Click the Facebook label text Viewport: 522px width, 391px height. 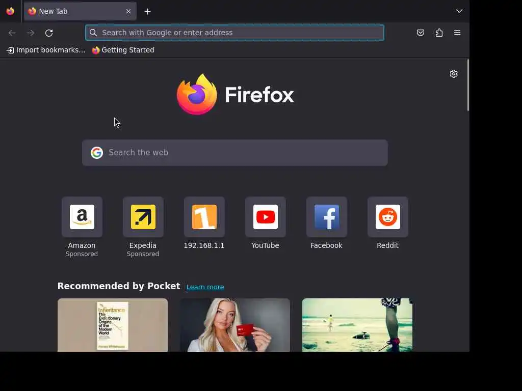326,245
